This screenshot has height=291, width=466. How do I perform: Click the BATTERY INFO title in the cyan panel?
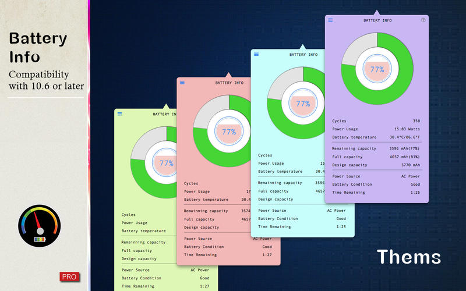303,55
